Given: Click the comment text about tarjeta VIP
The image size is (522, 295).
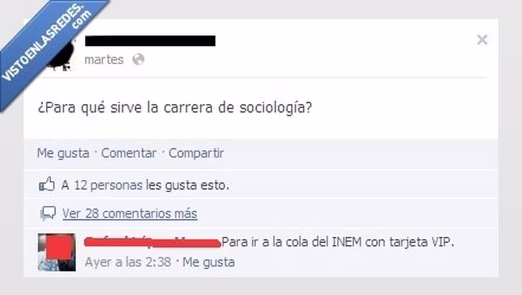Looking at the screenshot, I should pos(338,242).
